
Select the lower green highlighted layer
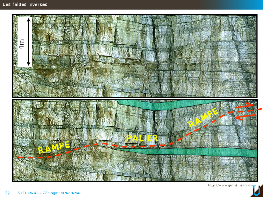click(192, 152)
